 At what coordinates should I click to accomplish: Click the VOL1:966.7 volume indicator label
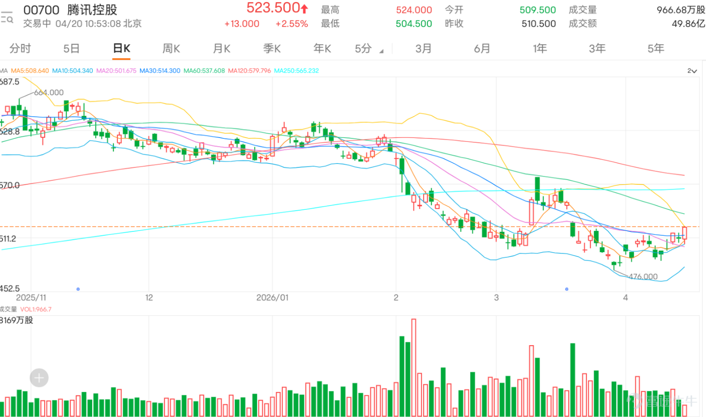pos(36,309)
